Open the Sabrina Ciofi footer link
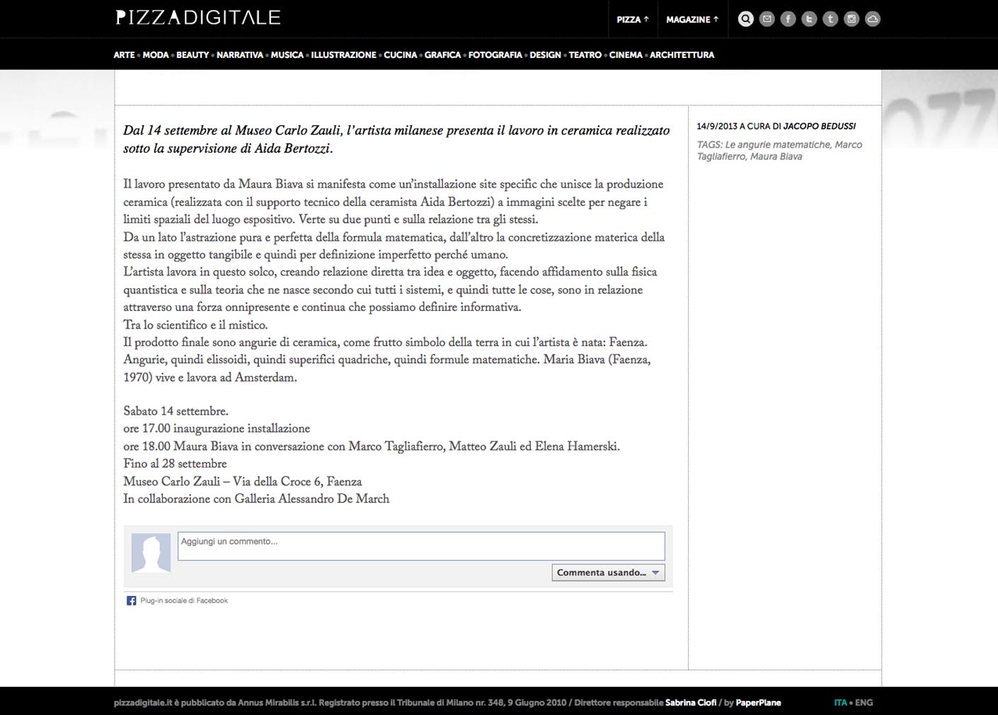The height and width of the screenshot is (715, 998). pos(691,702)
